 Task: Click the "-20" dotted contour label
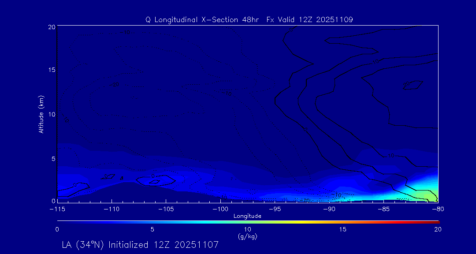pos(114,85)
